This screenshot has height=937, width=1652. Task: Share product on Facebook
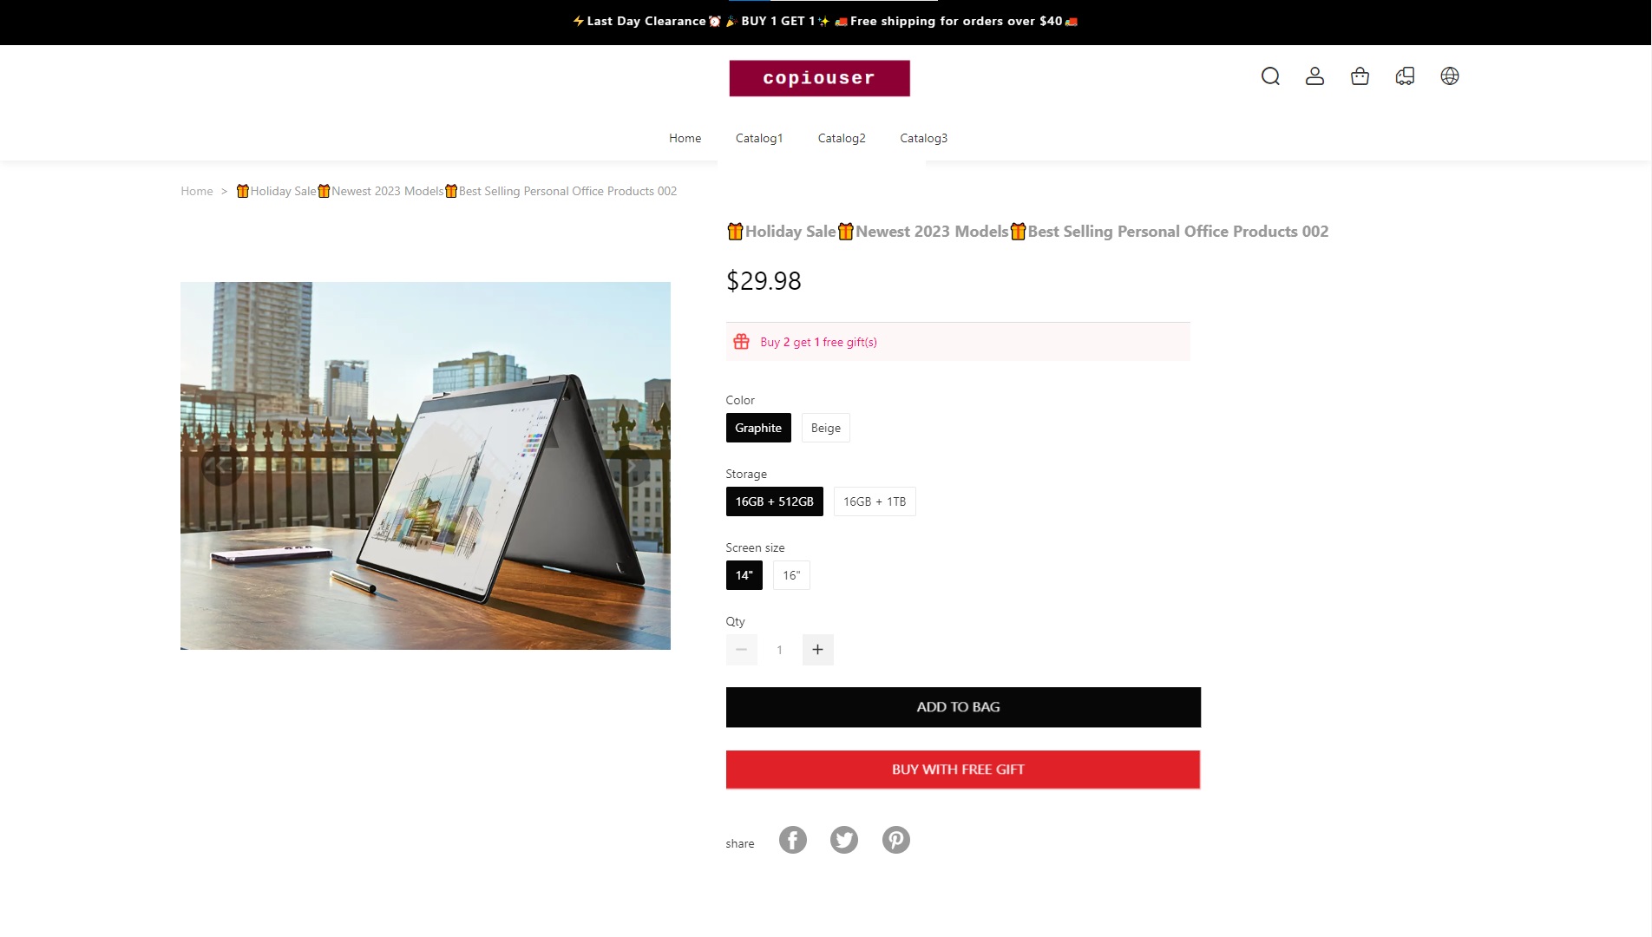pyautogui.click(x=792, y=840)
